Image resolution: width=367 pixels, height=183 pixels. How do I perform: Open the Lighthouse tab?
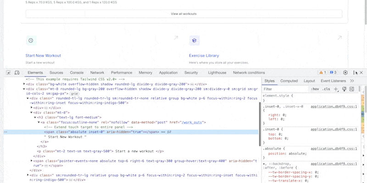pos(217,73)
